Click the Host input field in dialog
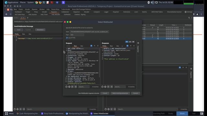Viewport: 207px width, 116px height. pyautogui.click(x=89, y=32)
